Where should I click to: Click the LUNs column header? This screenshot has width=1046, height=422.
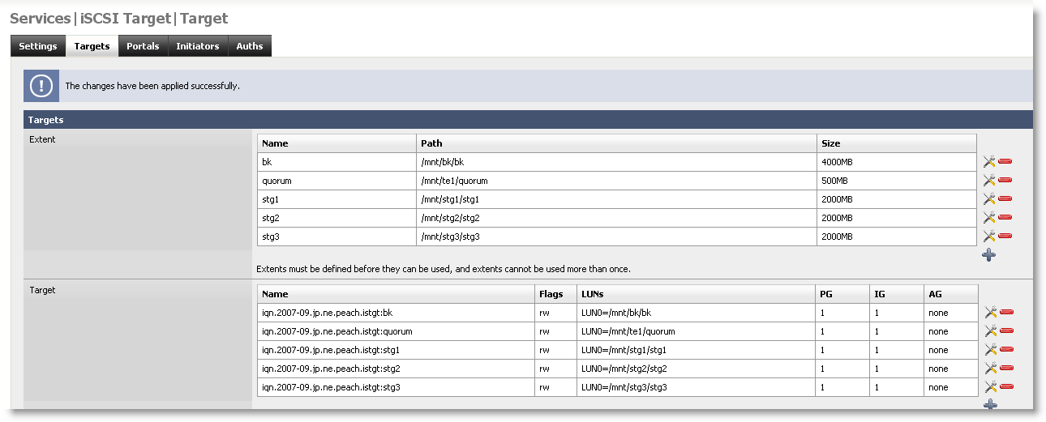[696, 294]
